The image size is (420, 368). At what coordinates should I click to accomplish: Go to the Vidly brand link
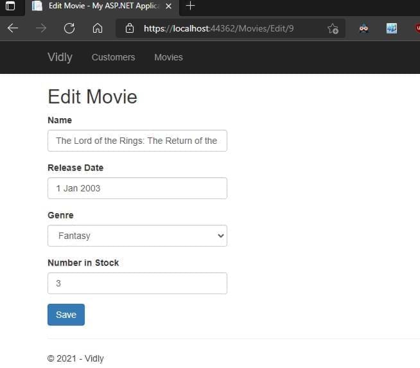[60, 57]
